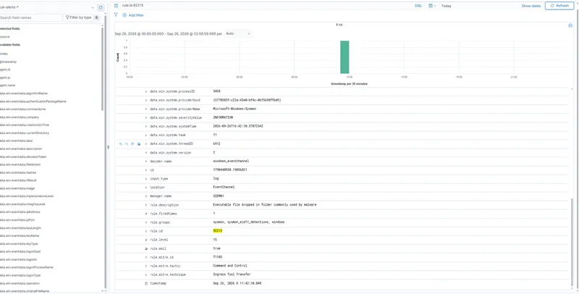Click the location value EventChannel

[224, 188]
